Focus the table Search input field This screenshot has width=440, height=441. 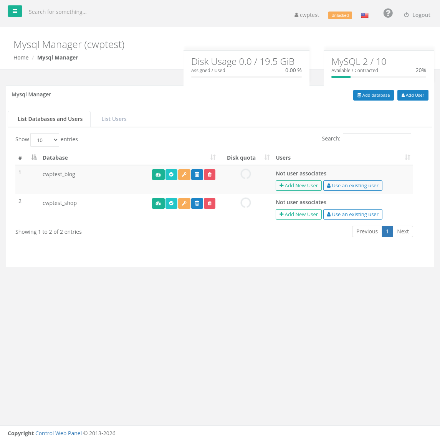click(377, 139)
